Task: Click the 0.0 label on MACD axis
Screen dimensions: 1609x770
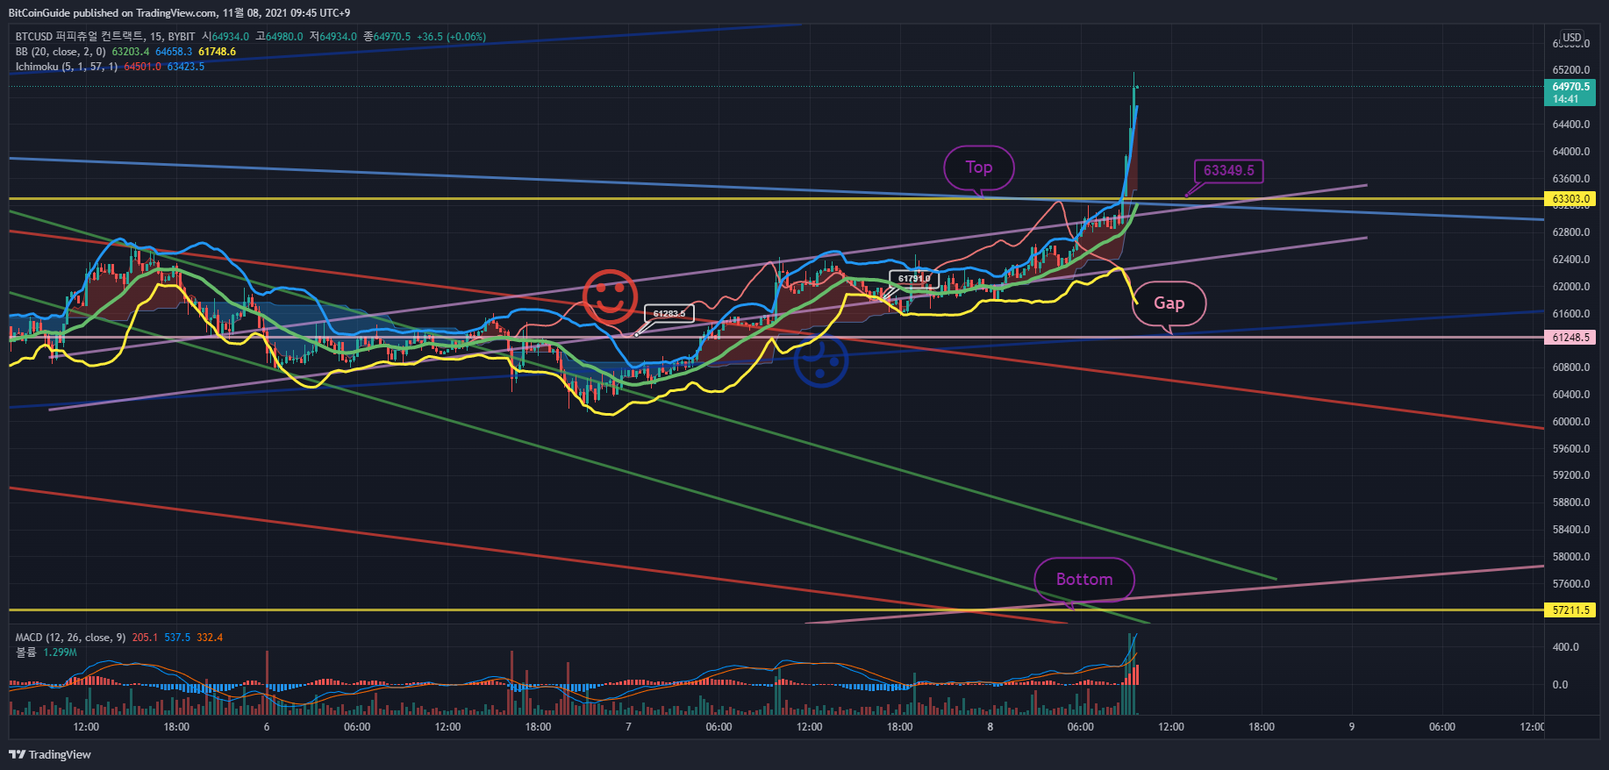Action: coord(1560,685)
